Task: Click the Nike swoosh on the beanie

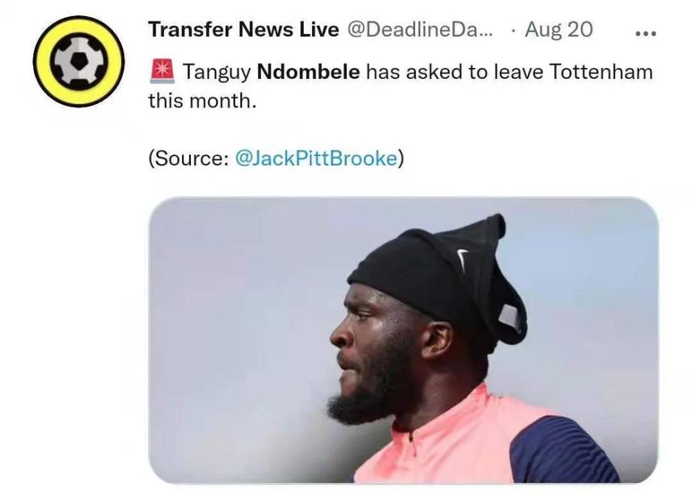Action: pyautogui.click(x=462, y=260)
